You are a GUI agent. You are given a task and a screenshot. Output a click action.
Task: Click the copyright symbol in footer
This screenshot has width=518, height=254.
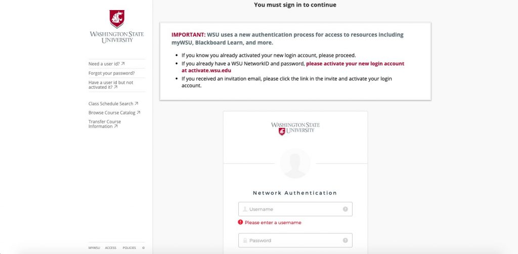143,248
